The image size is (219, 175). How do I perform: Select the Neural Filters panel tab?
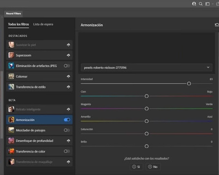[x=13, y=13]
